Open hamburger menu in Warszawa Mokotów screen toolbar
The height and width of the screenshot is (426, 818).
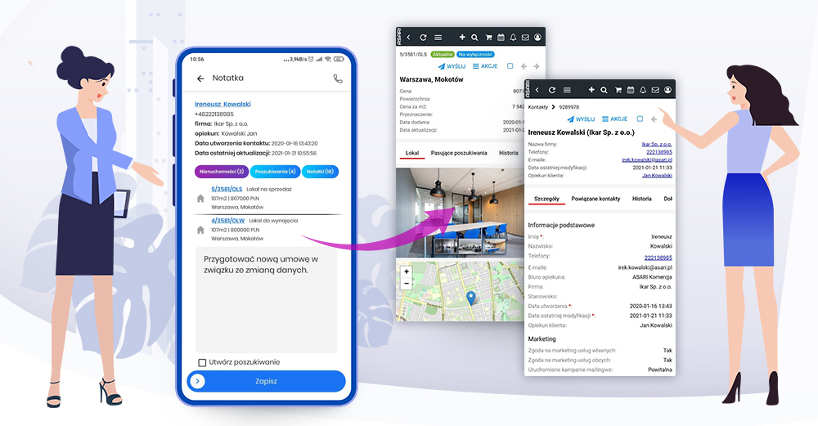438,38
